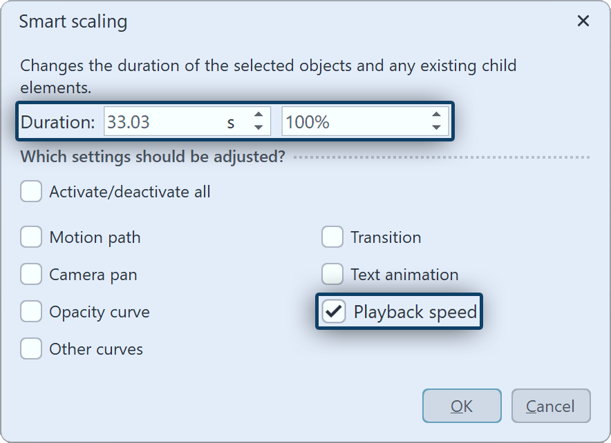The height and width of the screenshot is (443, 611).
Task: Check the Other curves option
Action: point(31,349)
